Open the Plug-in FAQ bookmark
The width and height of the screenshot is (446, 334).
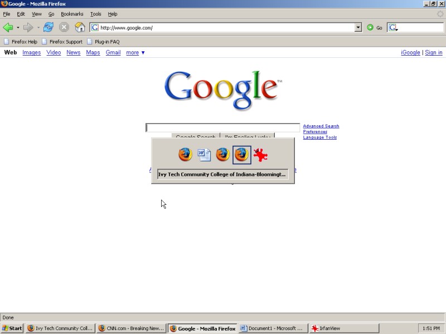(x=103, y=42)
